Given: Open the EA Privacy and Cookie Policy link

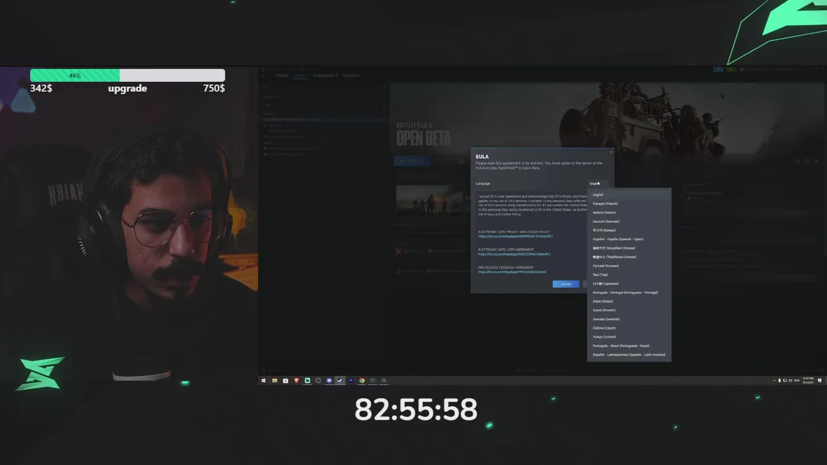Looking at the screenshot, I should click(x=515, y=236).
